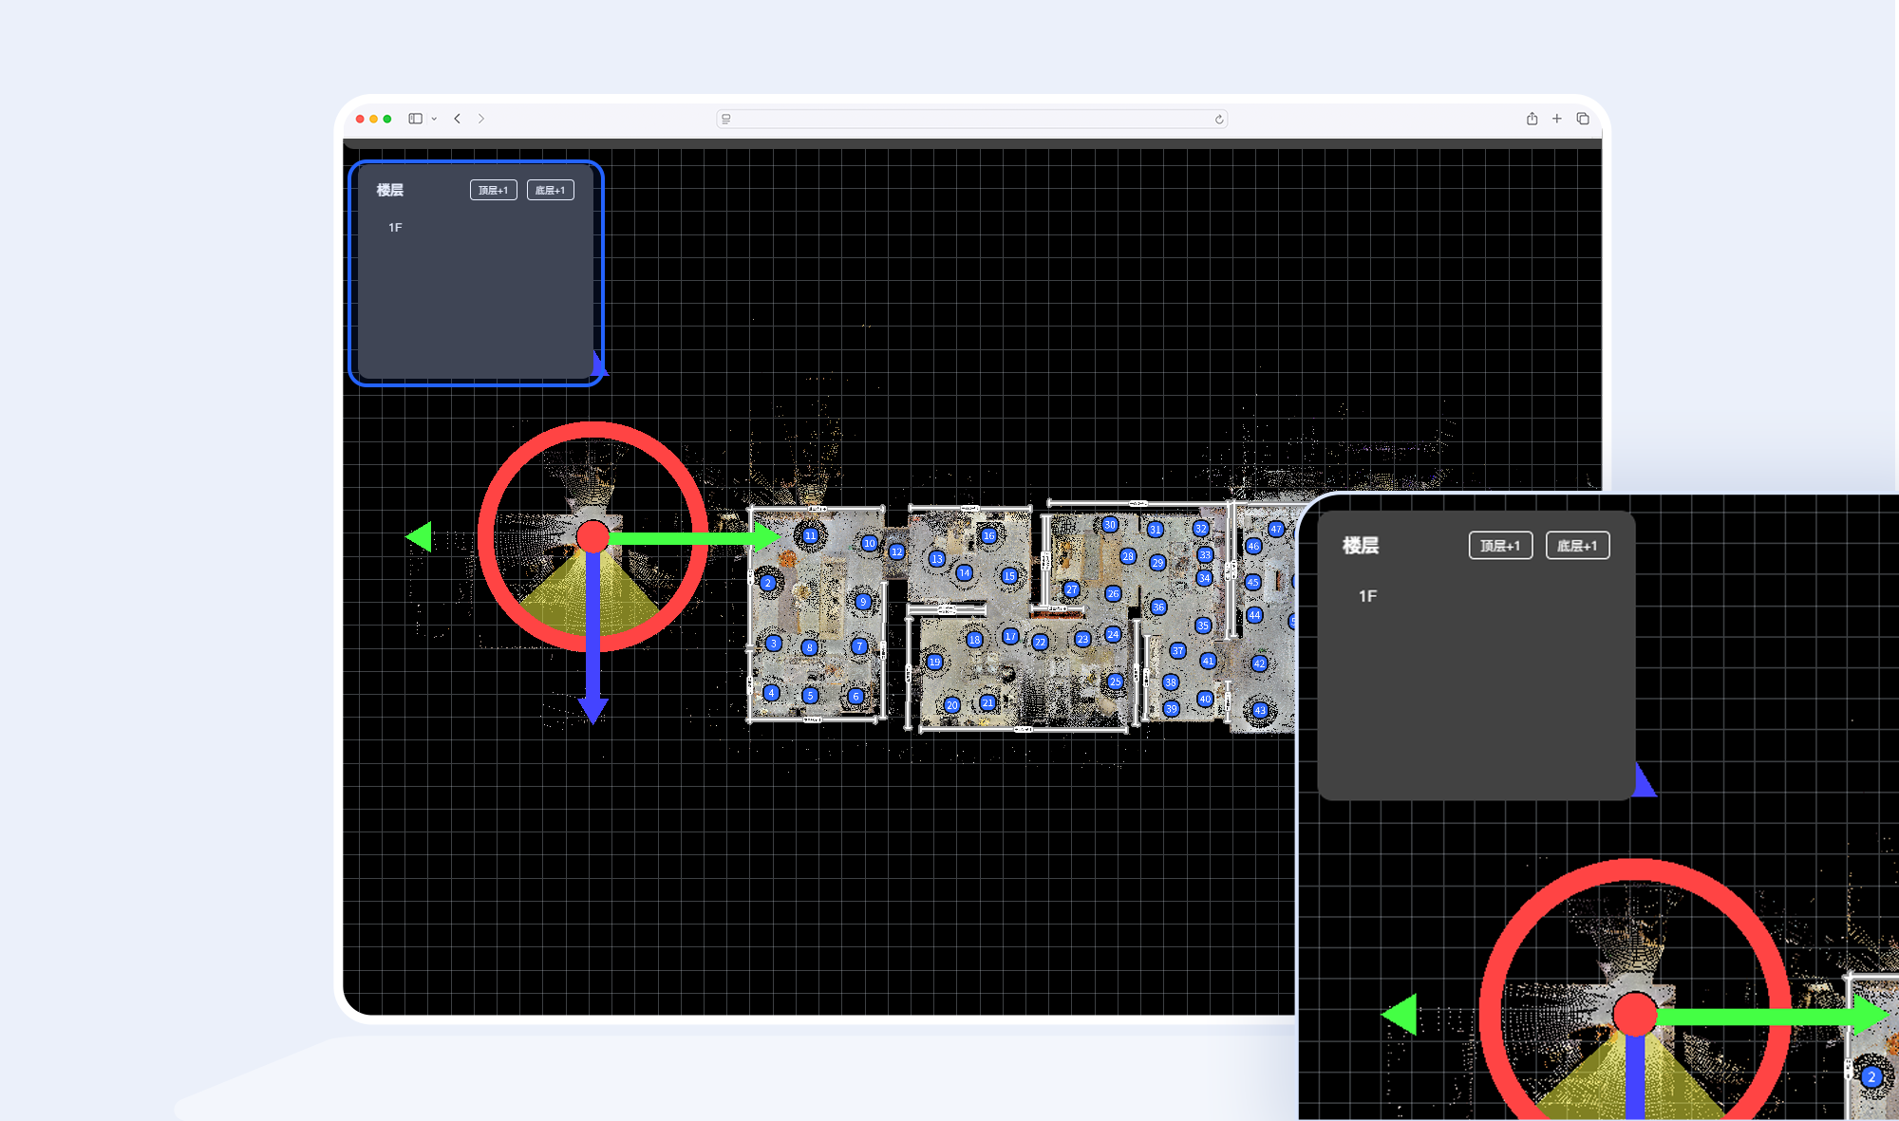
Task: Select scan point marker 13
Action: pos(937,559)
